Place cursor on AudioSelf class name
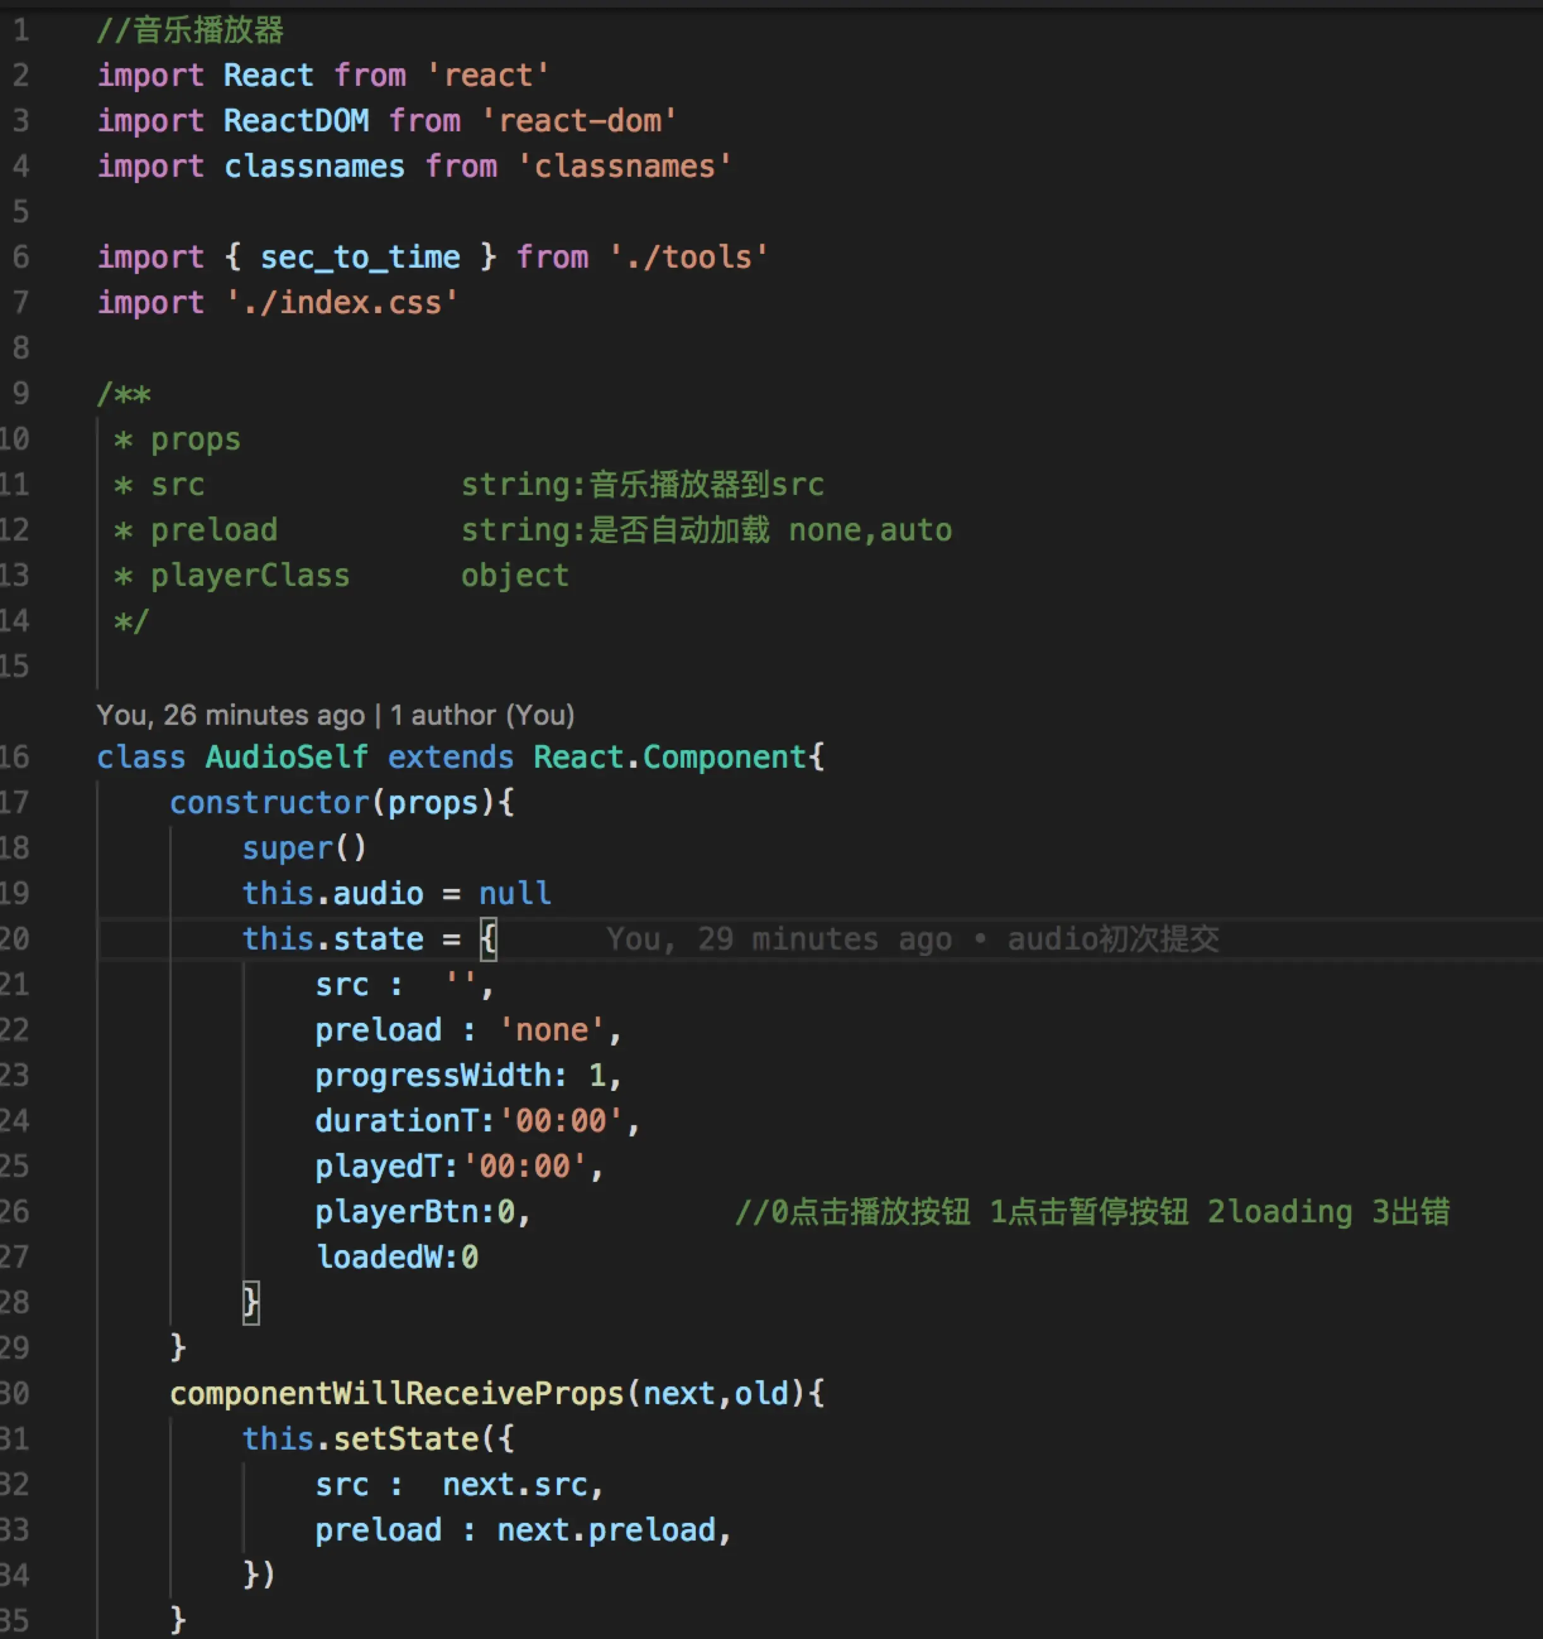The width and height of the screenshot is (1543, 1639). [286, 757]
